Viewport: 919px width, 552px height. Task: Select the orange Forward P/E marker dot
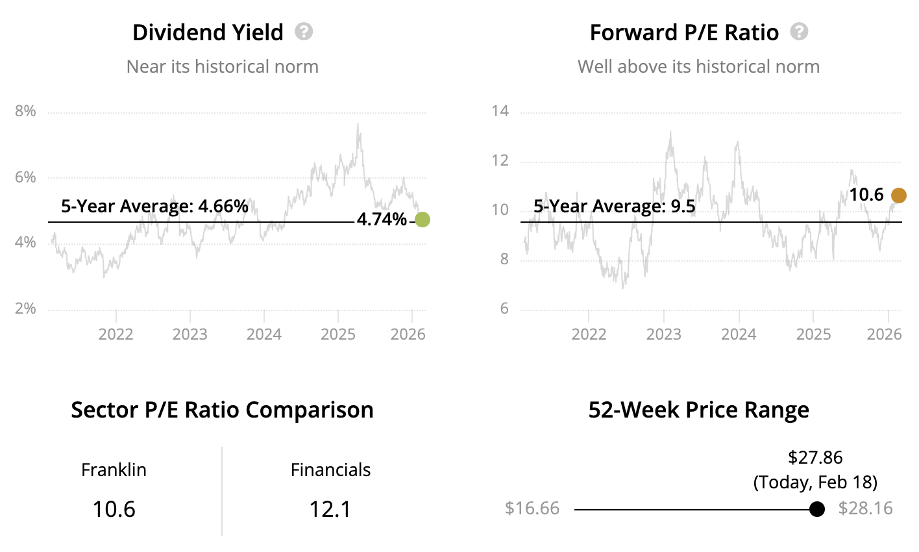tap(899, 195)
